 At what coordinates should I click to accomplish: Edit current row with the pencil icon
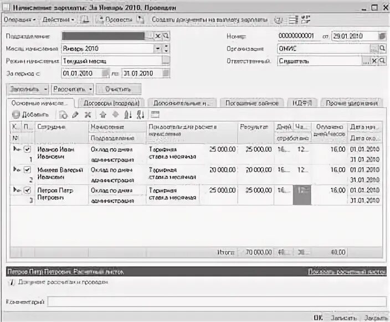(x=75, y=115)
